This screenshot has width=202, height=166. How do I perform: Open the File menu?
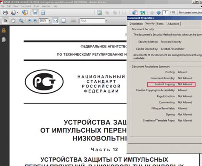(3, 6)
